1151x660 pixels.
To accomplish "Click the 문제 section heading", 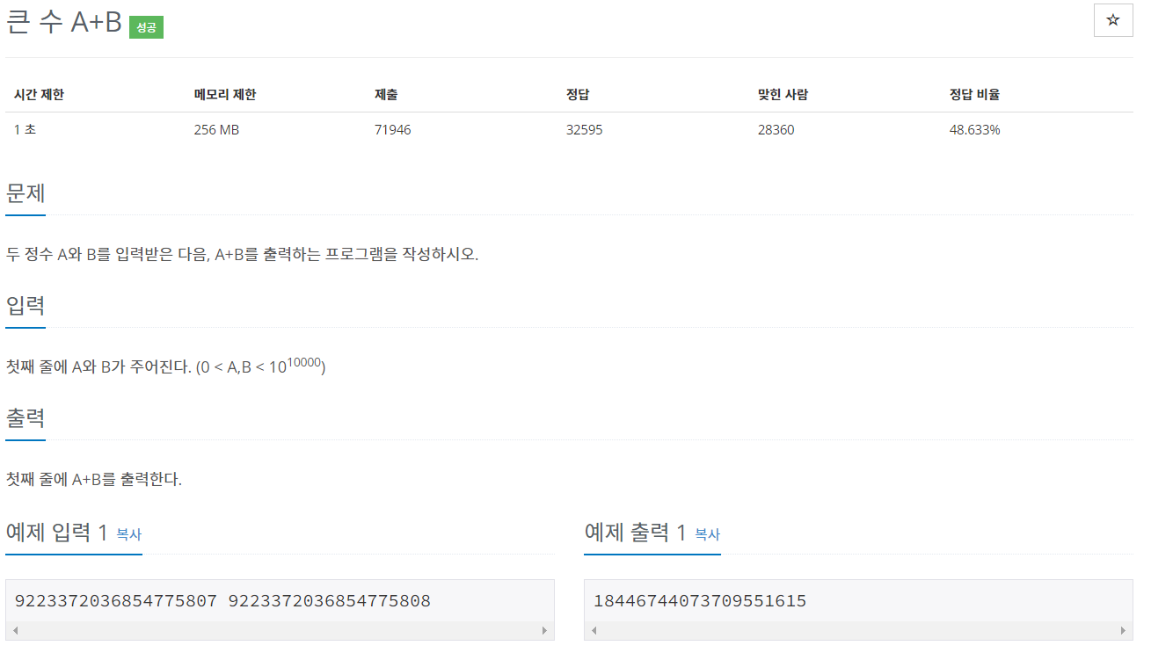I will [25, 192].
